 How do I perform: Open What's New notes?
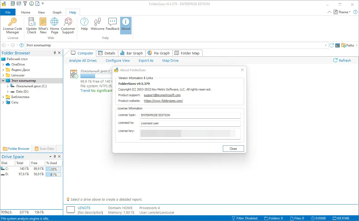43,26
